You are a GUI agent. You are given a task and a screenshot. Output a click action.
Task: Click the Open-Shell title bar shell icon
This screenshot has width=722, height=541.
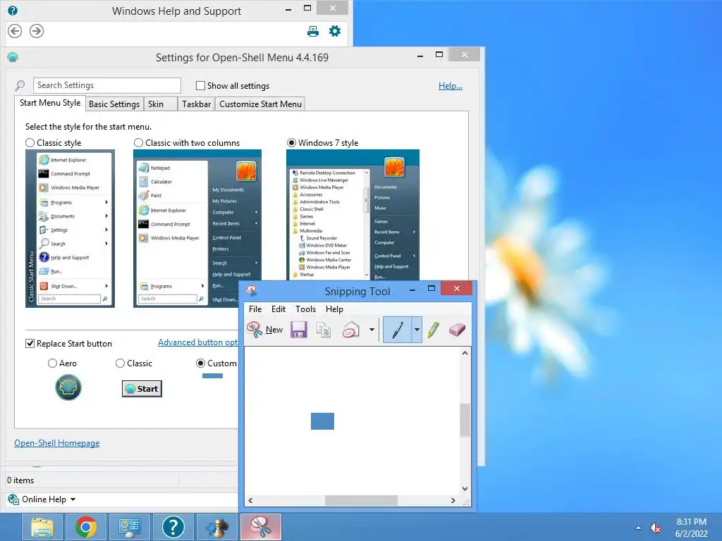13,58
